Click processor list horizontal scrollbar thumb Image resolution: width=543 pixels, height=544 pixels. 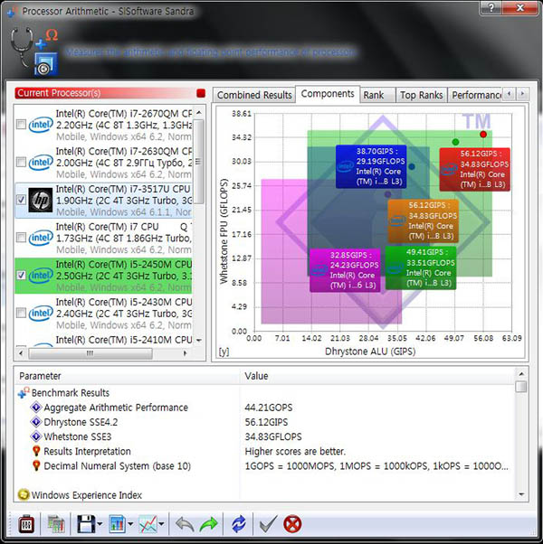point(90,353)
